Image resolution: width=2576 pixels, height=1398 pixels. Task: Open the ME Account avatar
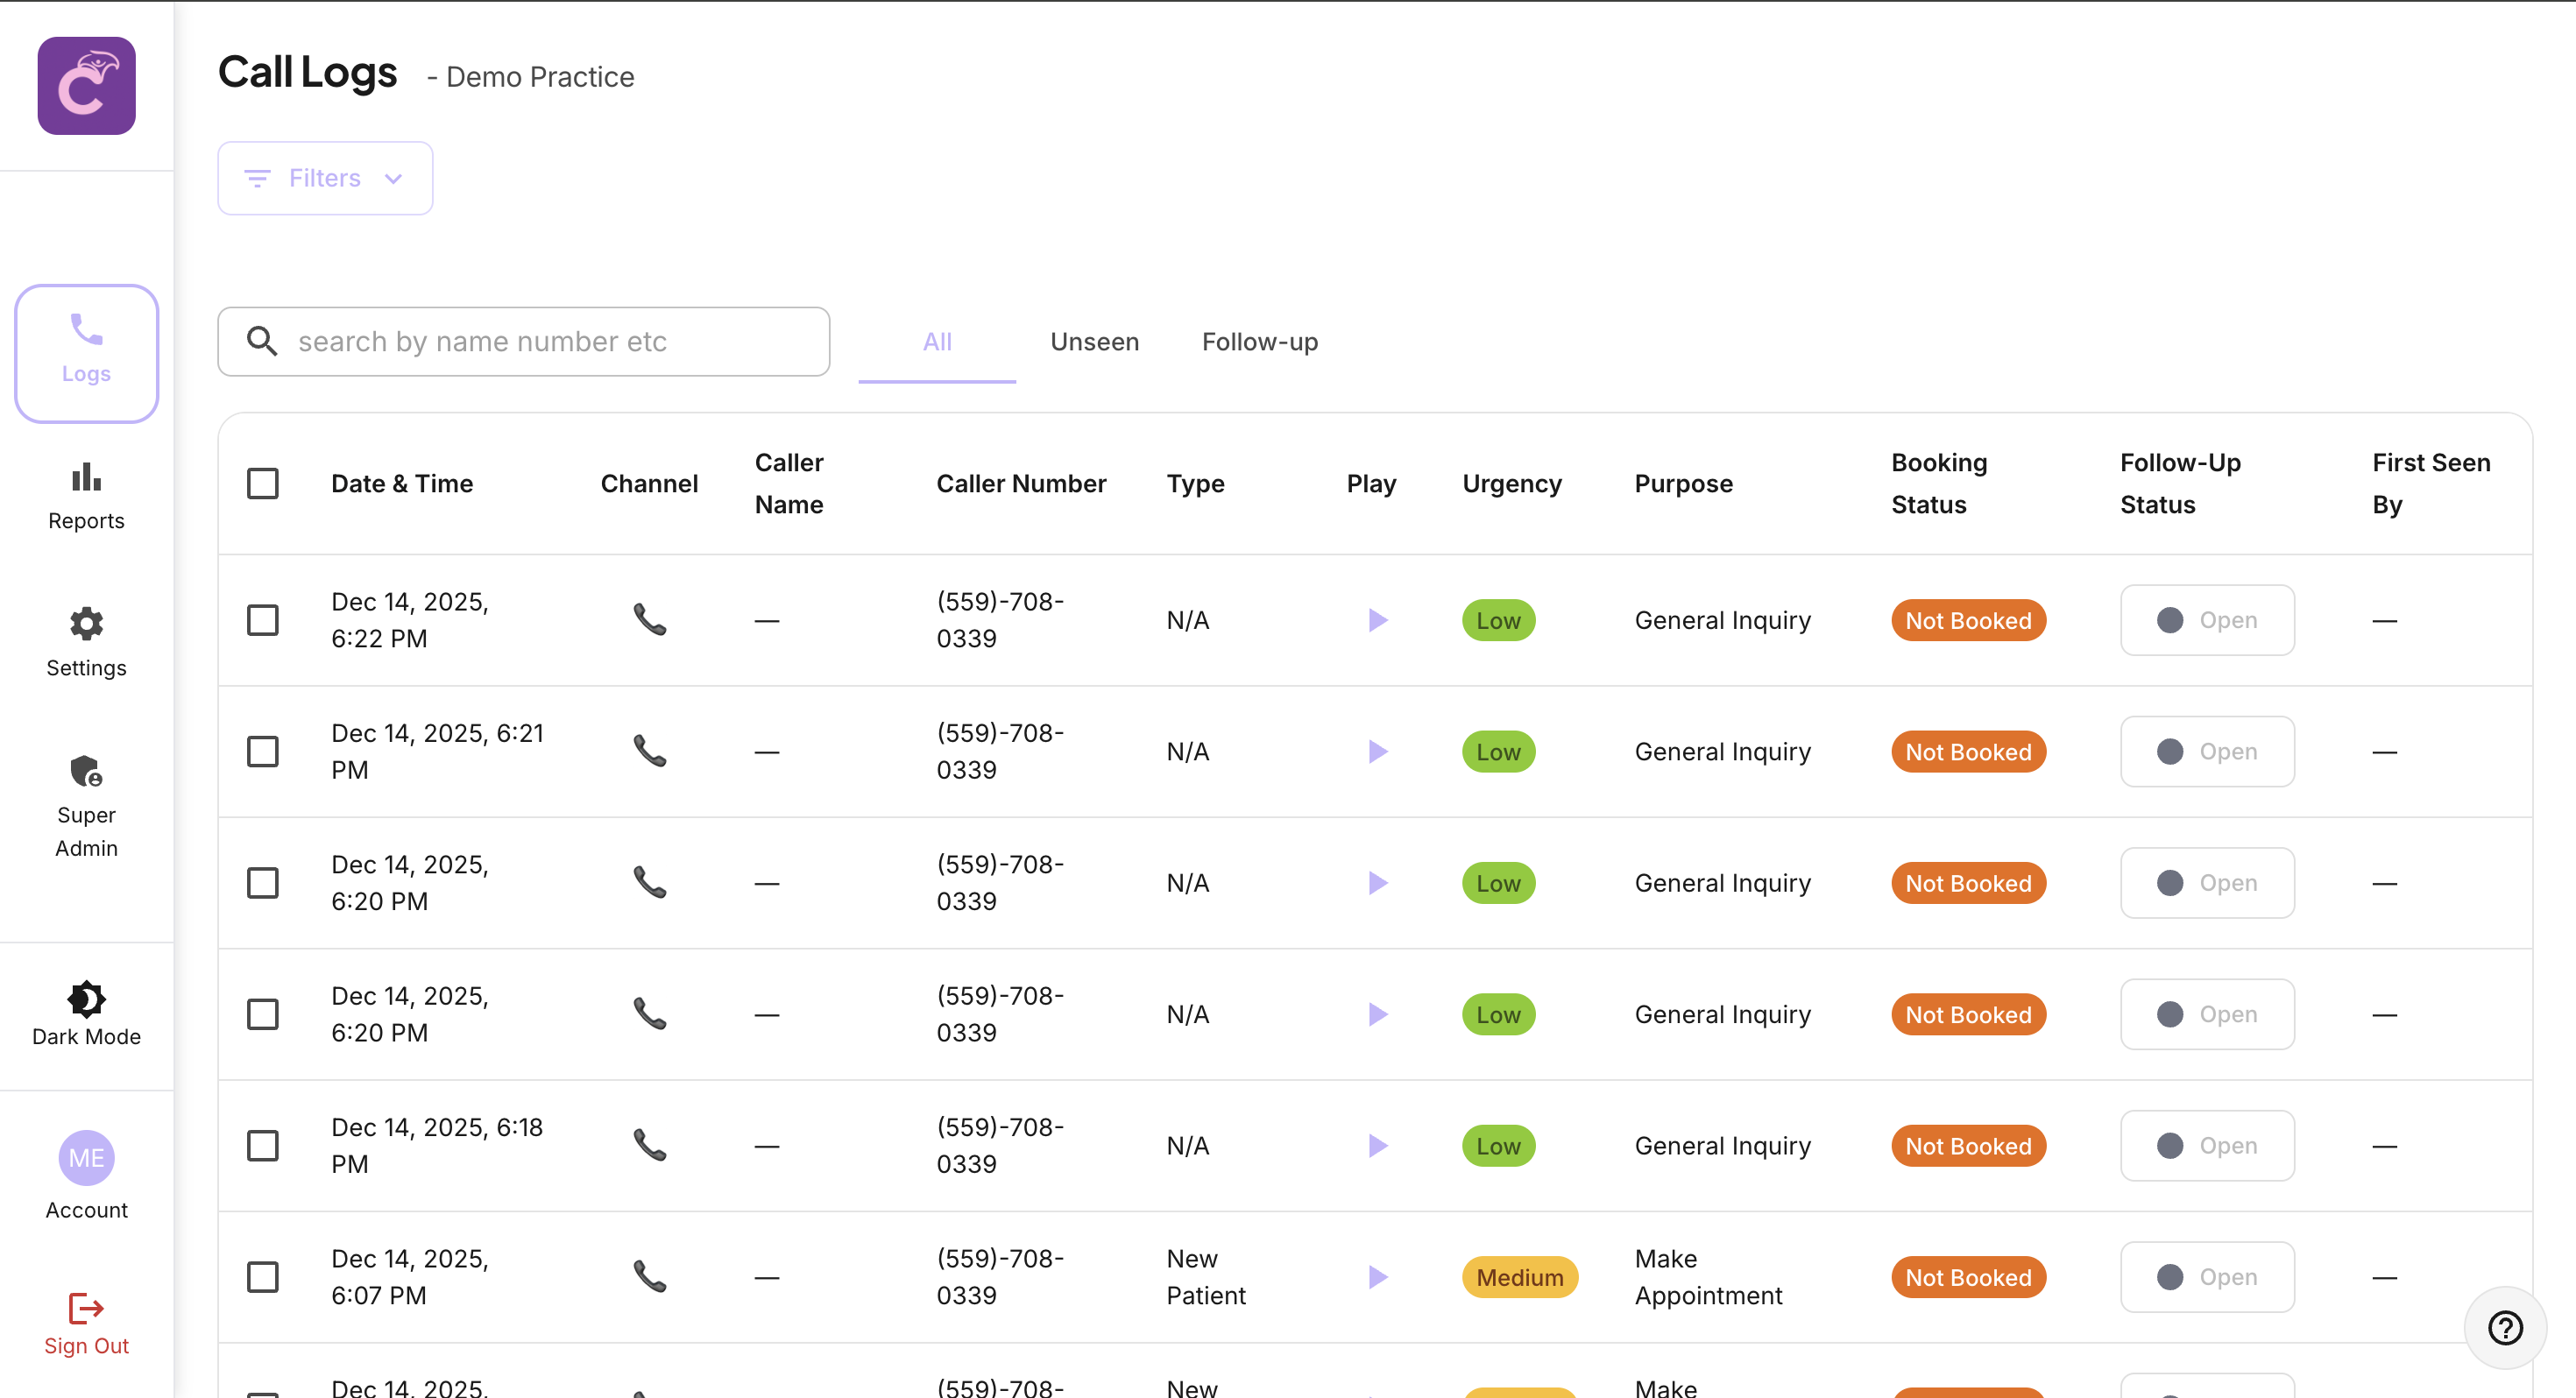86,1158
